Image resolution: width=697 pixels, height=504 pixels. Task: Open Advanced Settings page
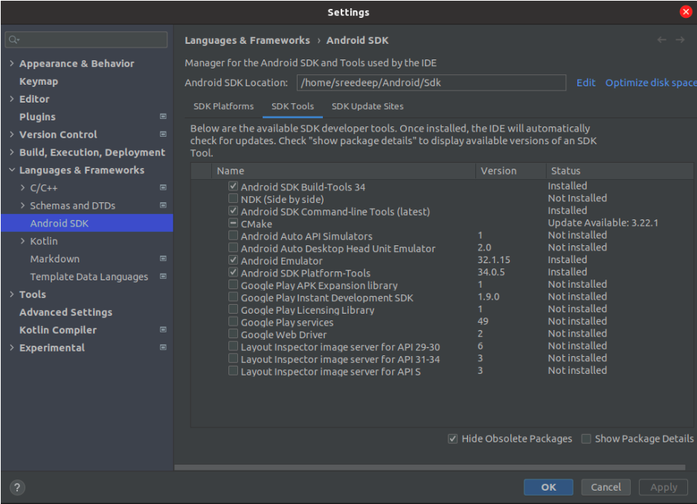[65, 312]
